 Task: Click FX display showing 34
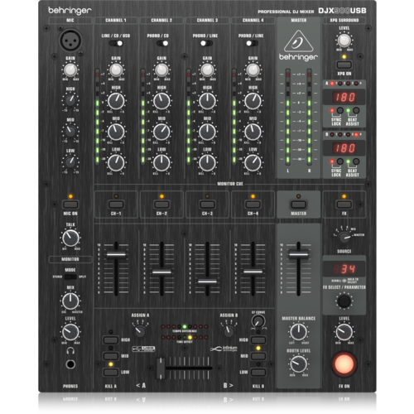click(x=344, y=269)
